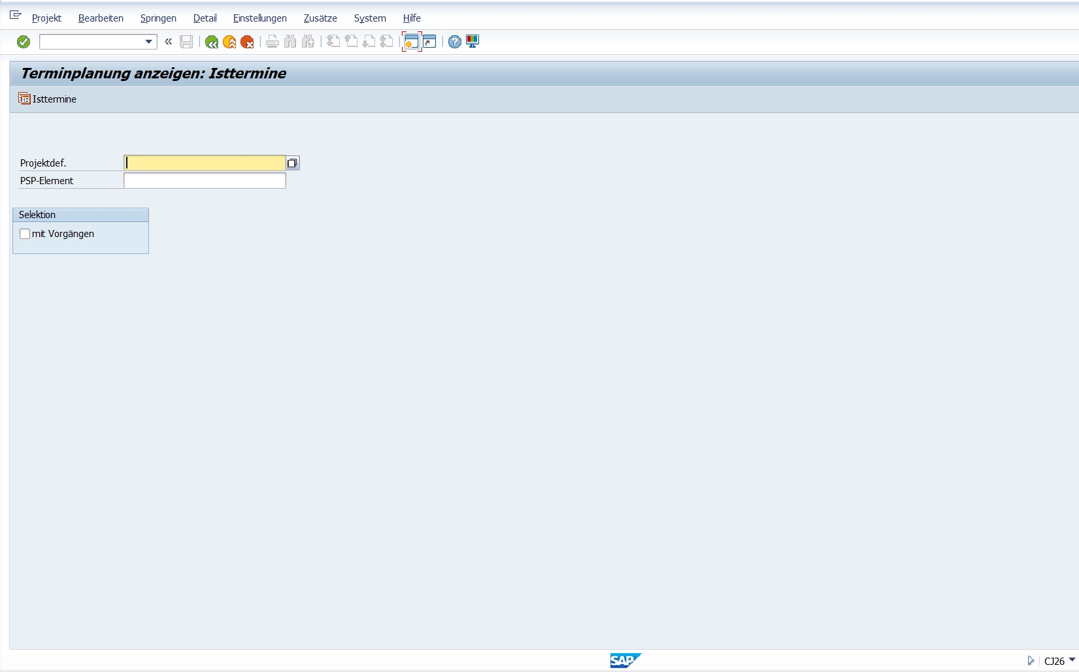Open the Einstellungen menu

tap(260, 18)
